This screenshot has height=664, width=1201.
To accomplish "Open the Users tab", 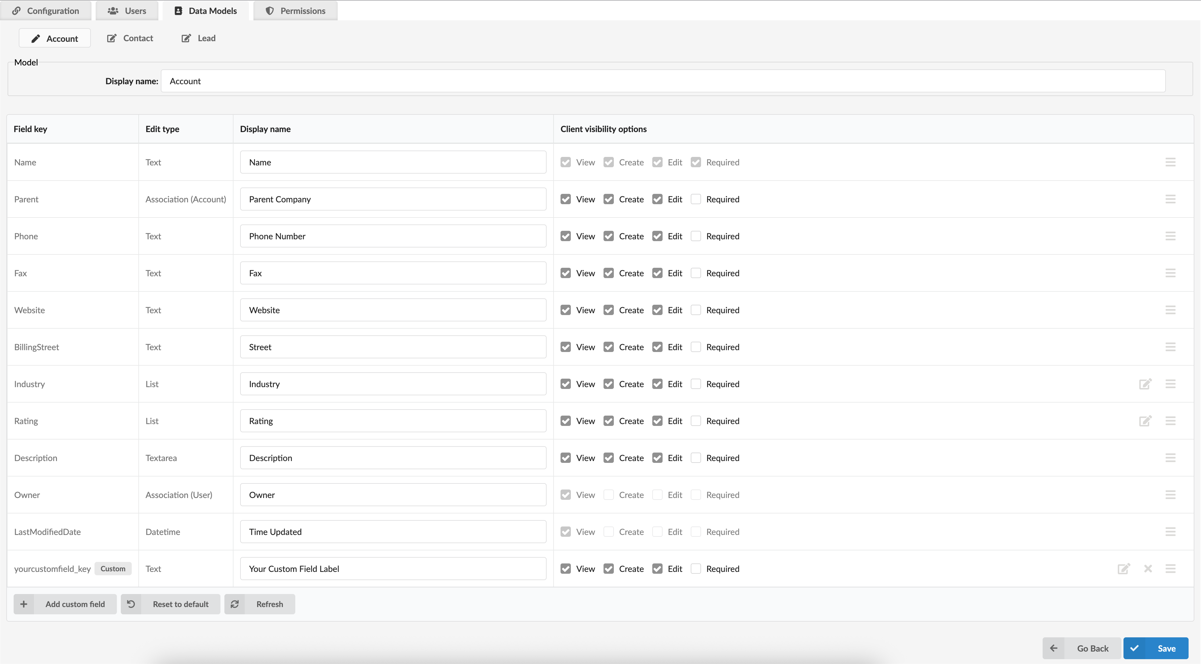I will click(127, 10).
